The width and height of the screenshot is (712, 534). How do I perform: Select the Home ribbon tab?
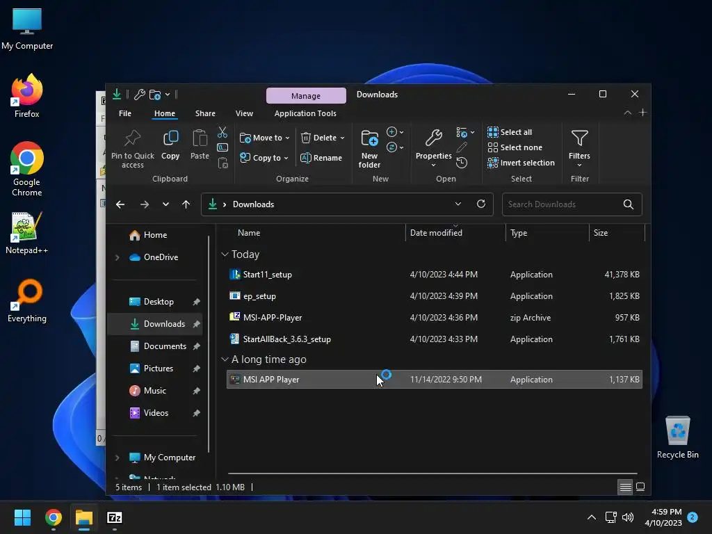point(164,113)
